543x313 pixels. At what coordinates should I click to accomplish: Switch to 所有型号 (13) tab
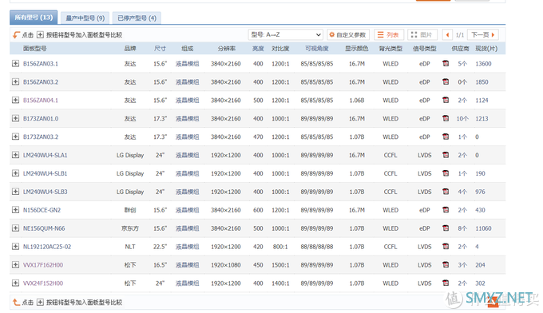click(x=34, y=18)
